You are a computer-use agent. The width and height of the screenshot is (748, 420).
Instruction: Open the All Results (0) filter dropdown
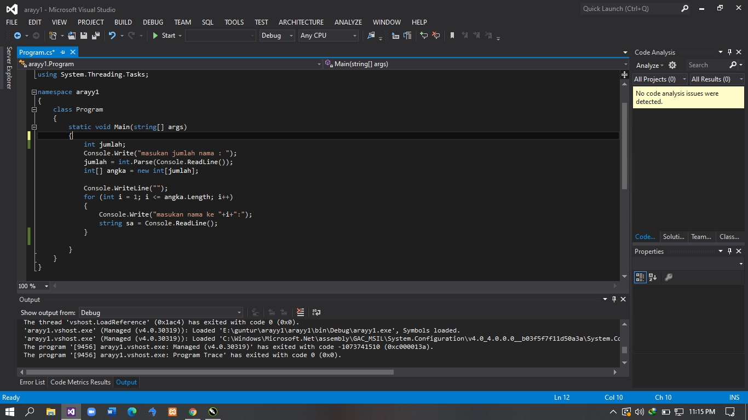pos(717,79)
